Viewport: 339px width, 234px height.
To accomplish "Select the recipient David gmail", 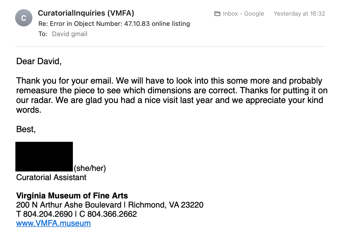I will [70, 34].
